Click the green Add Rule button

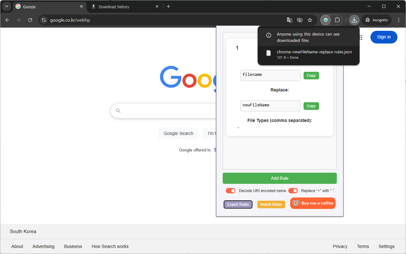click(x=280, y=178)
